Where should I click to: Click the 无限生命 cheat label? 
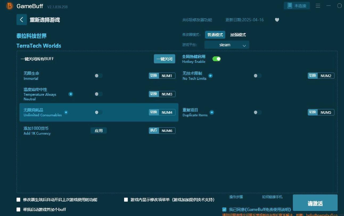[31, 73]
